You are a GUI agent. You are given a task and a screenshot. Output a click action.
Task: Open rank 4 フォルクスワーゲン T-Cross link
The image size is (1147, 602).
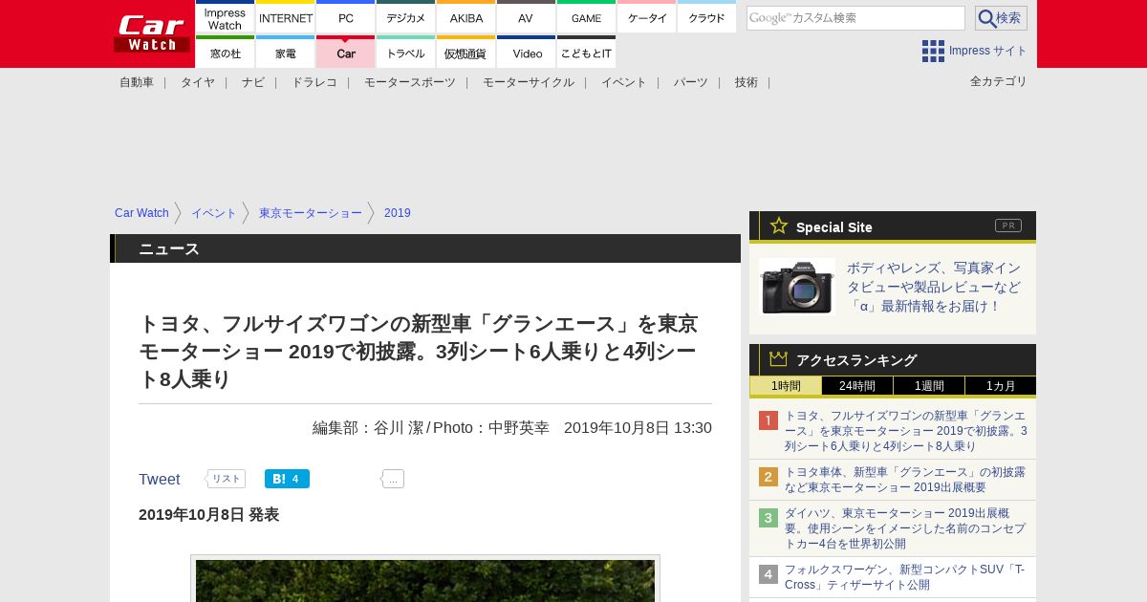(x=904, y=577)
